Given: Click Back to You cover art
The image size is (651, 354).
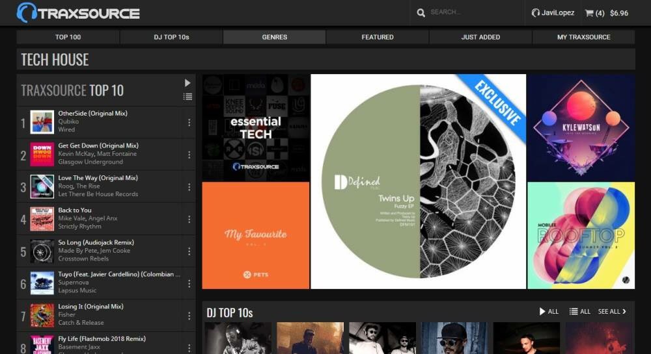Looking at the screenshot, I should [42, 219].
